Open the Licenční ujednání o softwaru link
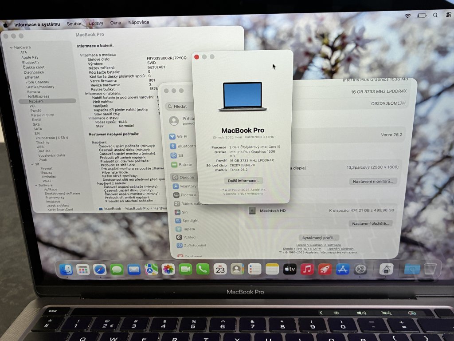The width and height of the screenshot is (454, 341). 318,245
